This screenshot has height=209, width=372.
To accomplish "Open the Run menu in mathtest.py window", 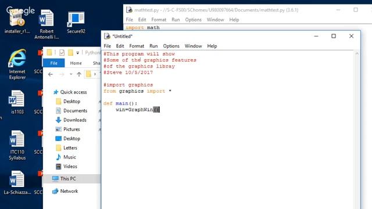I will click(176, 20).
